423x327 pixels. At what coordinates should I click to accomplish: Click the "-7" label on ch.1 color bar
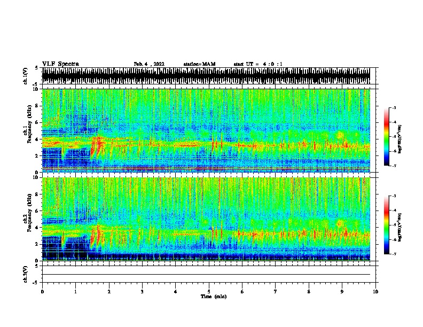(394, 166)
